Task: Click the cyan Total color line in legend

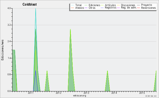Action: point(73,5)
